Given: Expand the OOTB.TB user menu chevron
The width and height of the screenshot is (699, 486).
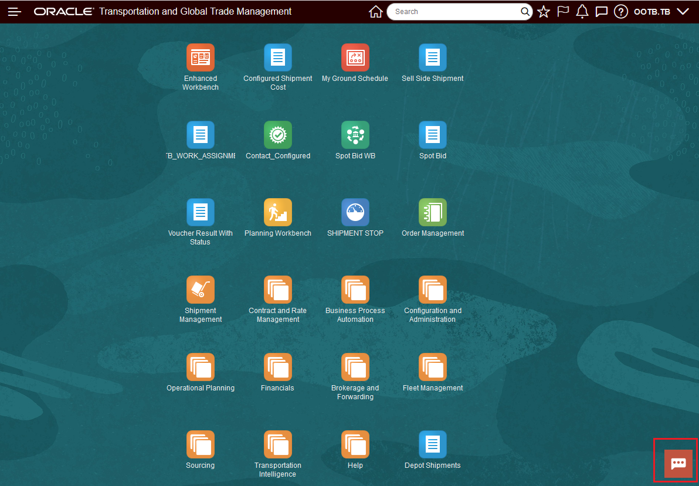Looking at the screenshot, I should (x=683, y=12).
